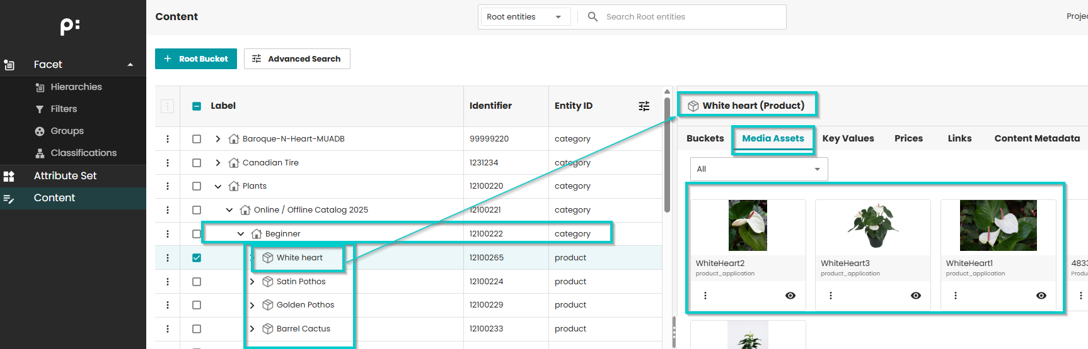
Task: Open row menu for Barrel Cactus
Action: click(168, 329)
